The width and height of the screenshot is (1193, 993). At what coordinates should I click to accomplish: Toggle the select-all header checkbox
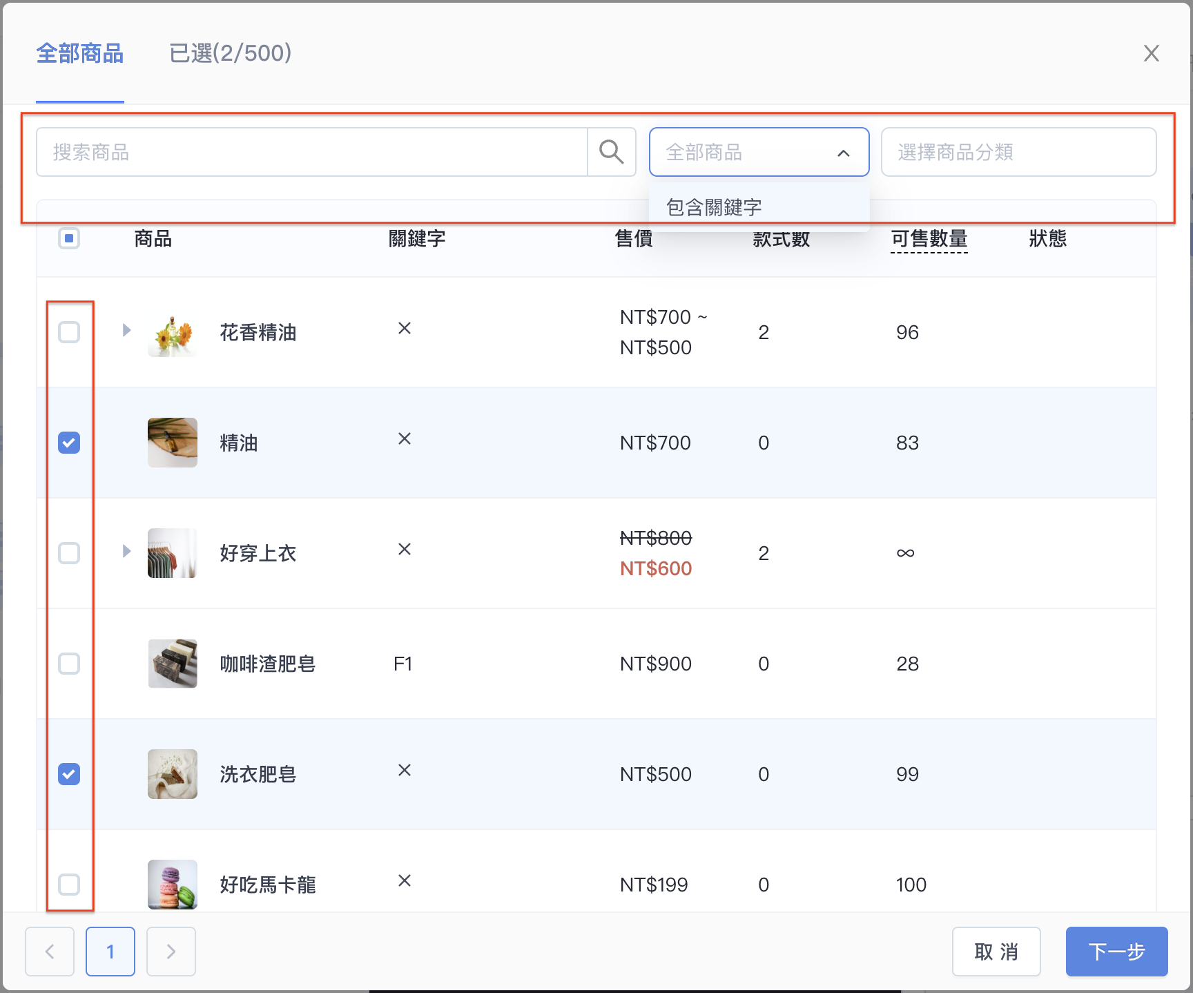pos(69,238)
